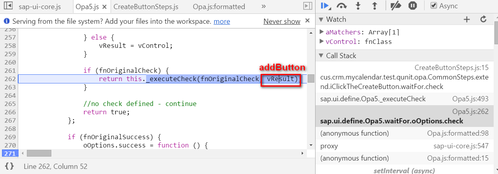Select the Opa5.waitFor.oOptions.check call frame
This screenshot has height=174, width=498.
[x=404, y=116]
